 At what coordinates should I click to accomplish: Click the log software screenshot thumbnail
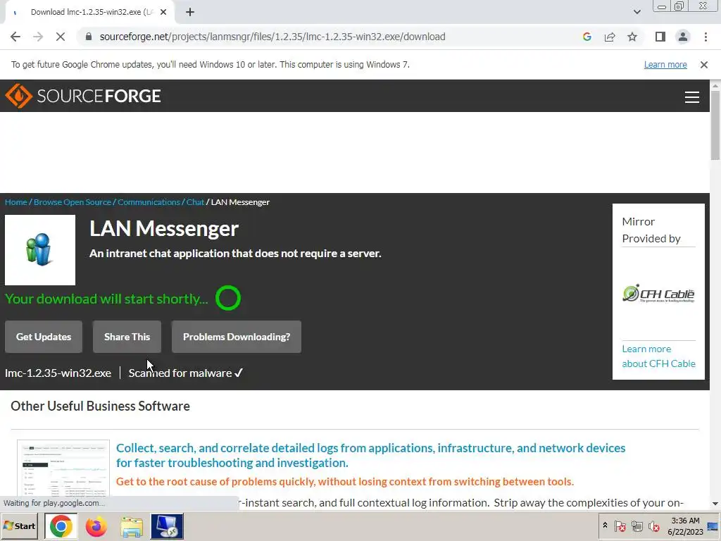(63, 468)
